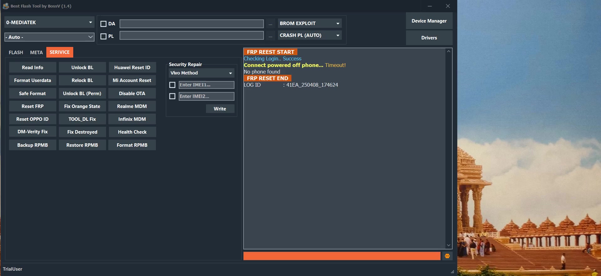Screen dimensions: 601x276
Task: Click the app icon in title bar
Action: pos(6,6)
